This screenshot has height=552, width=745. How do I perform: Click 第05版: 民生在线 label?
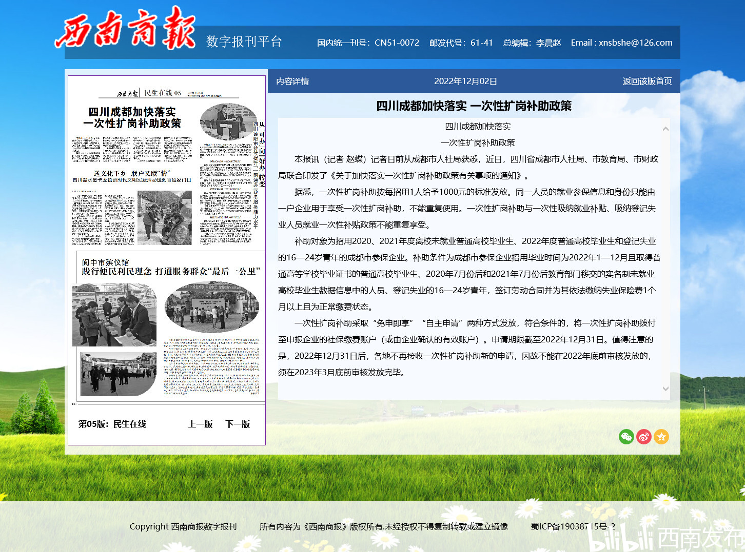(112, 424)
